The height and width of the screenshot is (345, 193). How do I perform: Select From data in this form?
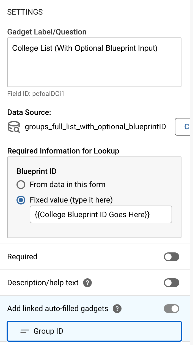click(x=21, y=185)
